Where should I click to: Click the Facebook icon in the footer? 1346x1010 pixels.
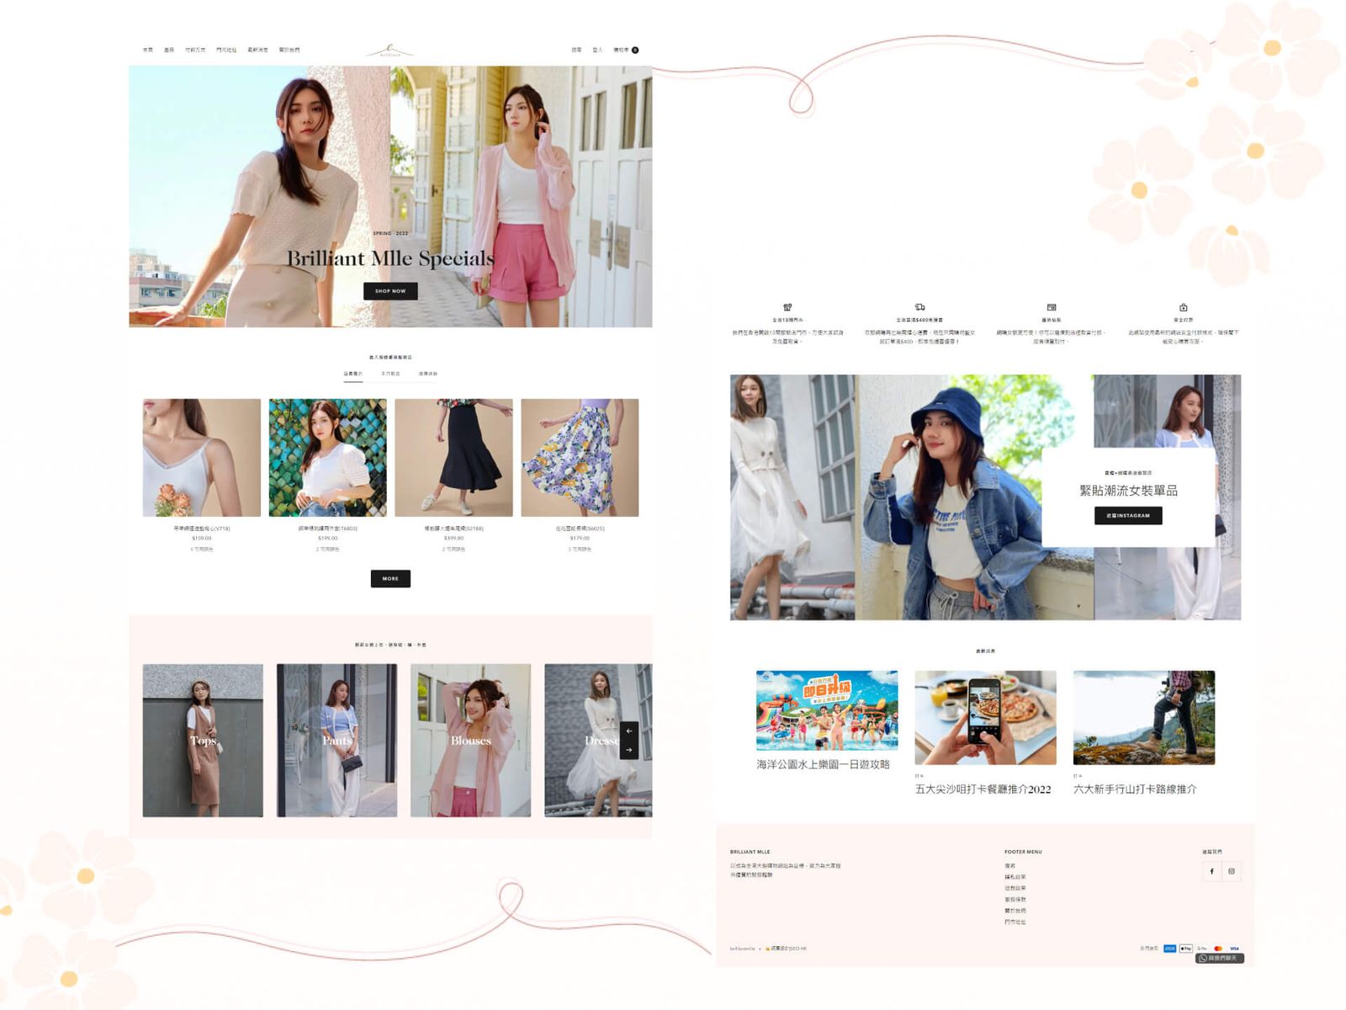pyautogui.click(x=1211, y=871)
